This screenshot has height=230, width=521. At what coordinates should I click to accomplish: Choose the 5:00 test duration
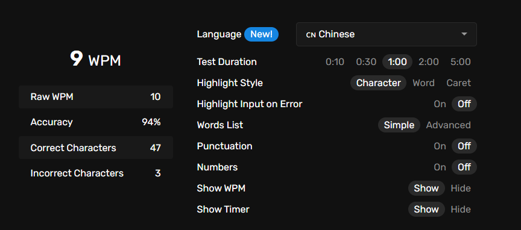[460, 62]
